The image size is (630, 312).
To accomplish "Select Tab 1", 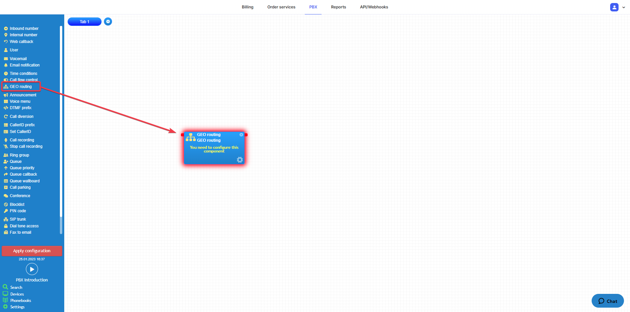I will coord(84,21).
